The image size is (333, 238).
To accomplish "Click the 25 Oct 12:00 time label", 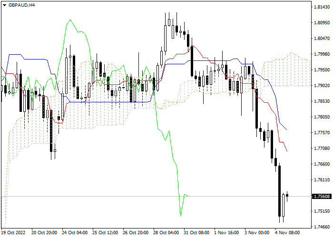I will coord(105,233).
